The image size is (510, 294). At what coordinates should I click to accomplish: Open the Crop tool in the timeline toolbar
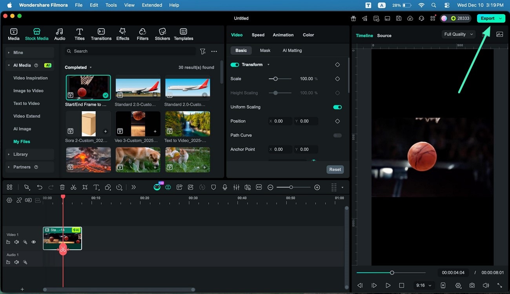coord(85,187)
